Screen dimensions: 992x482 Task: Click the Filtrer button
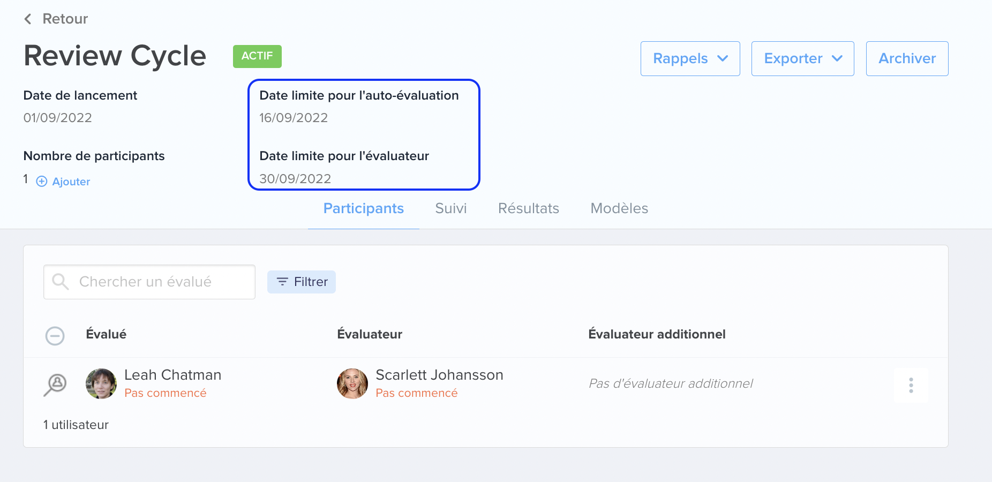click(302, 282)
